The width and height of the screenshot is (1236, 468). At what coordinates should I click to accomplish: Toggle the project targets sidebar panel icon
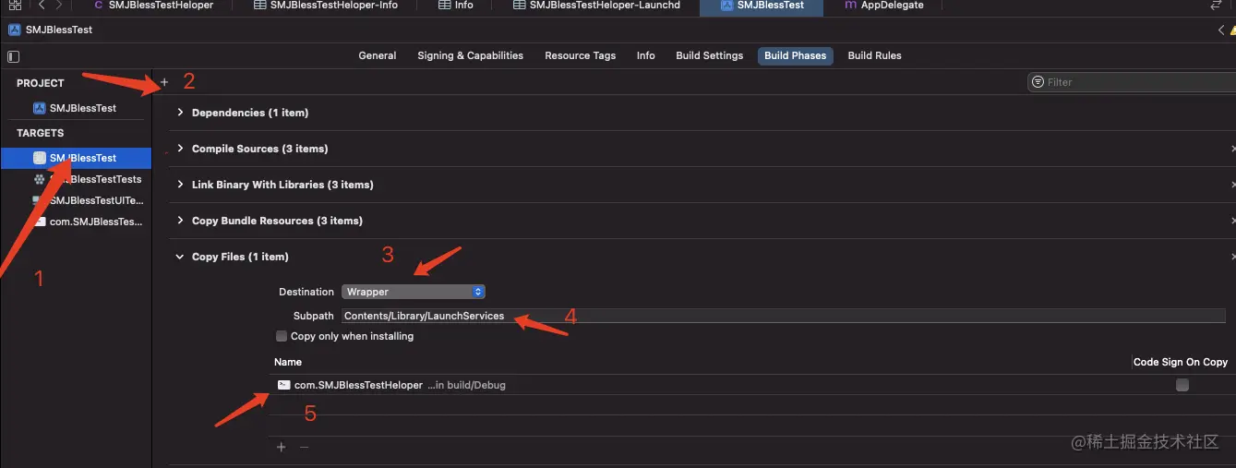point(13,56)
